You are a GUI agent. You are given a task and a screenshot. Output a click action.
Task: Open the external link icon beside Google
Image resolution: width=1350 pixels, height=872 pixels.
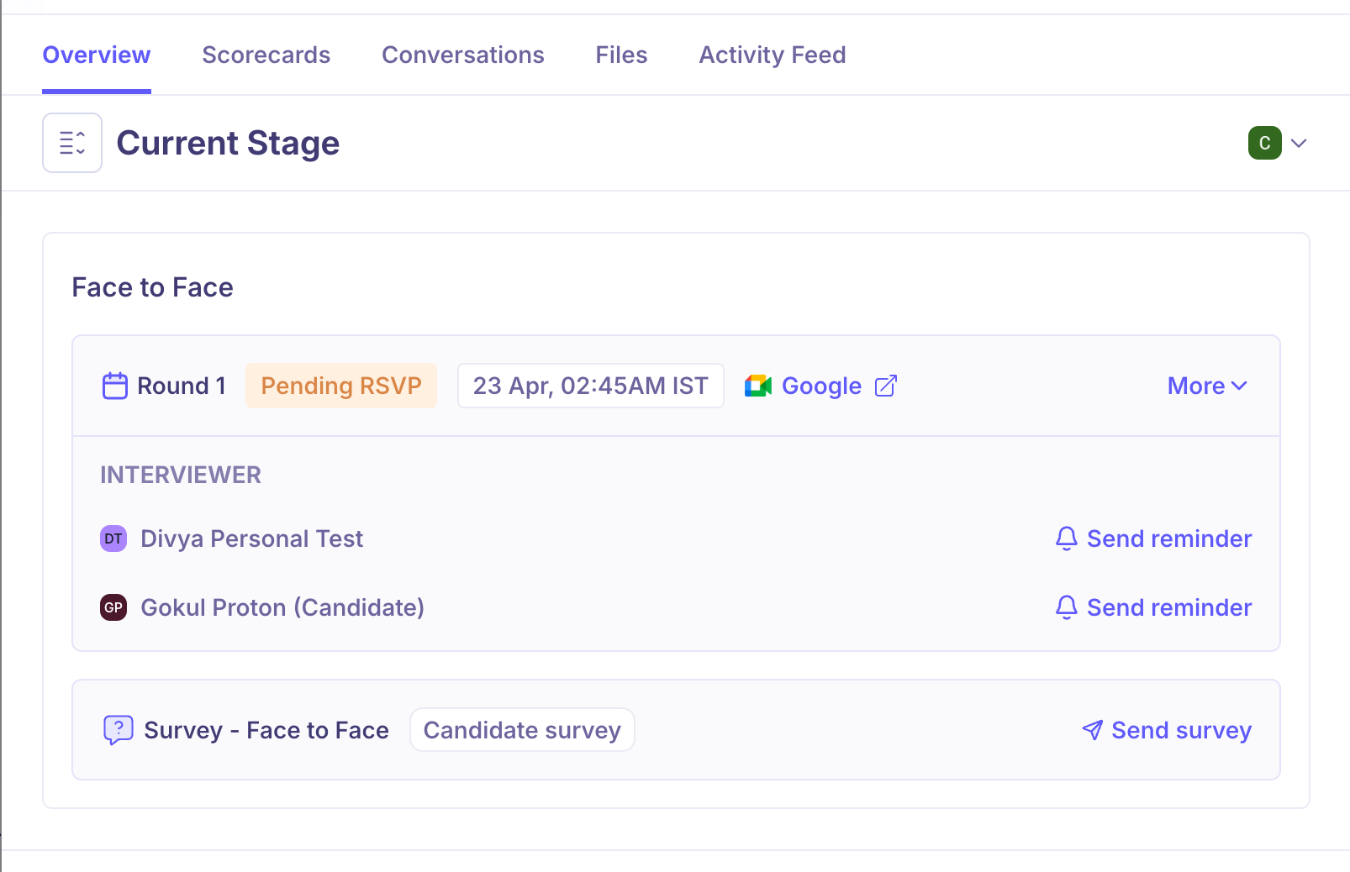pyautogui.click(x=886, y=386)
